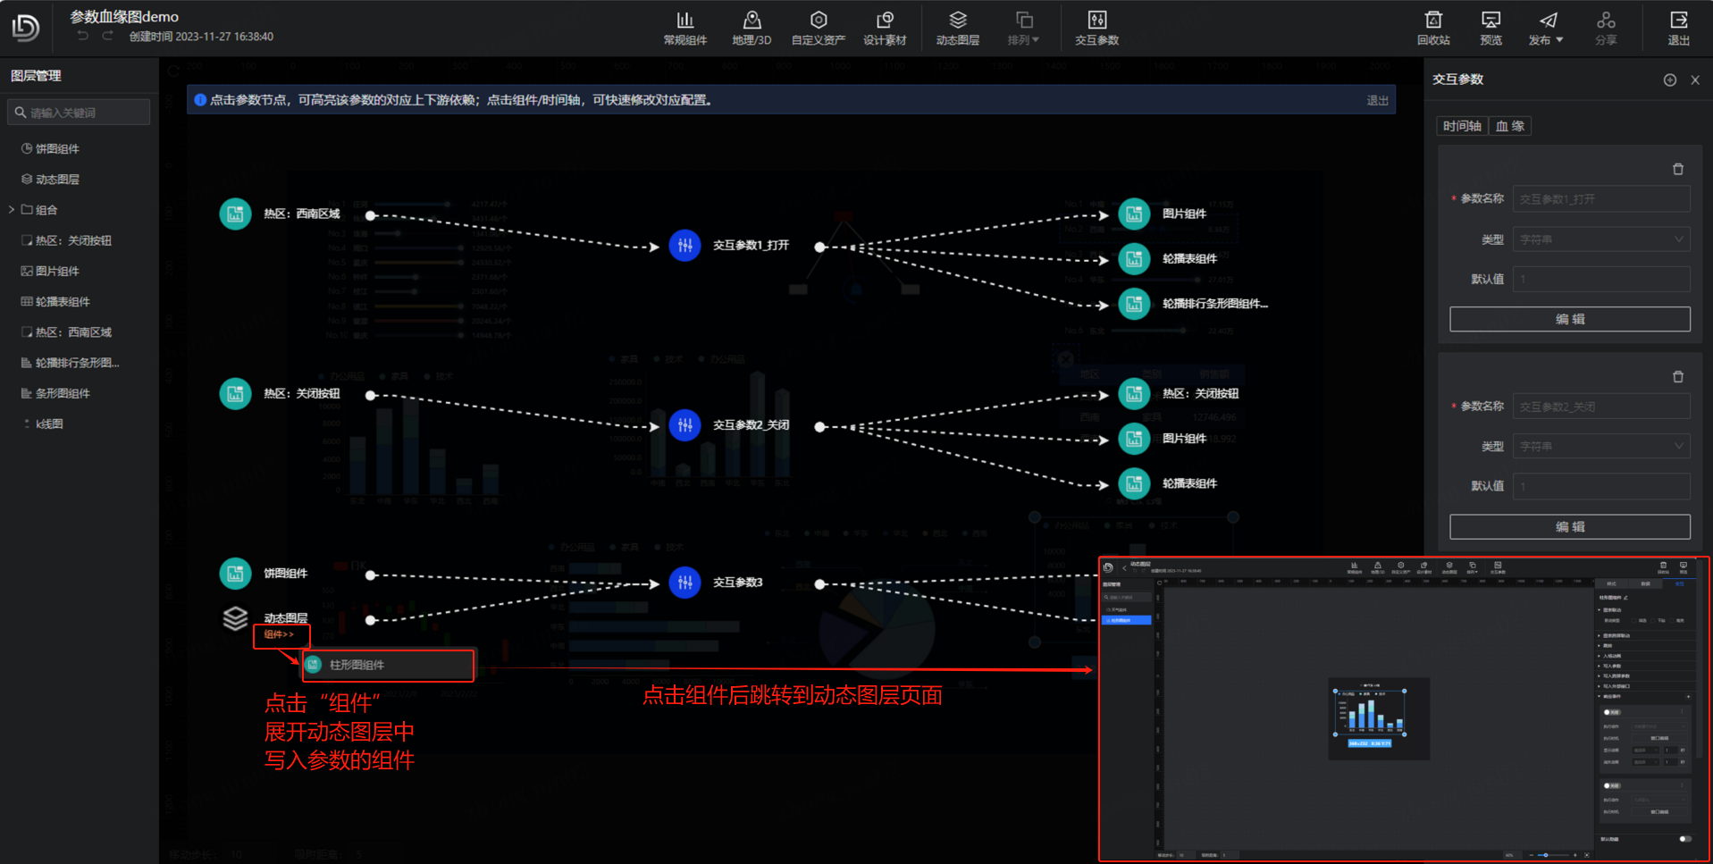Open 设计素材 in the toolbar
This screenshot has width=1713, height=864.
885,28
